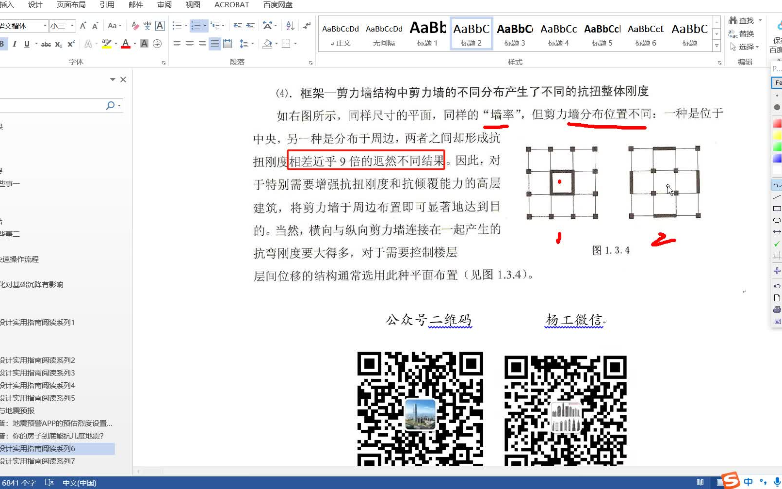Align text to the right

coord(202,44)
